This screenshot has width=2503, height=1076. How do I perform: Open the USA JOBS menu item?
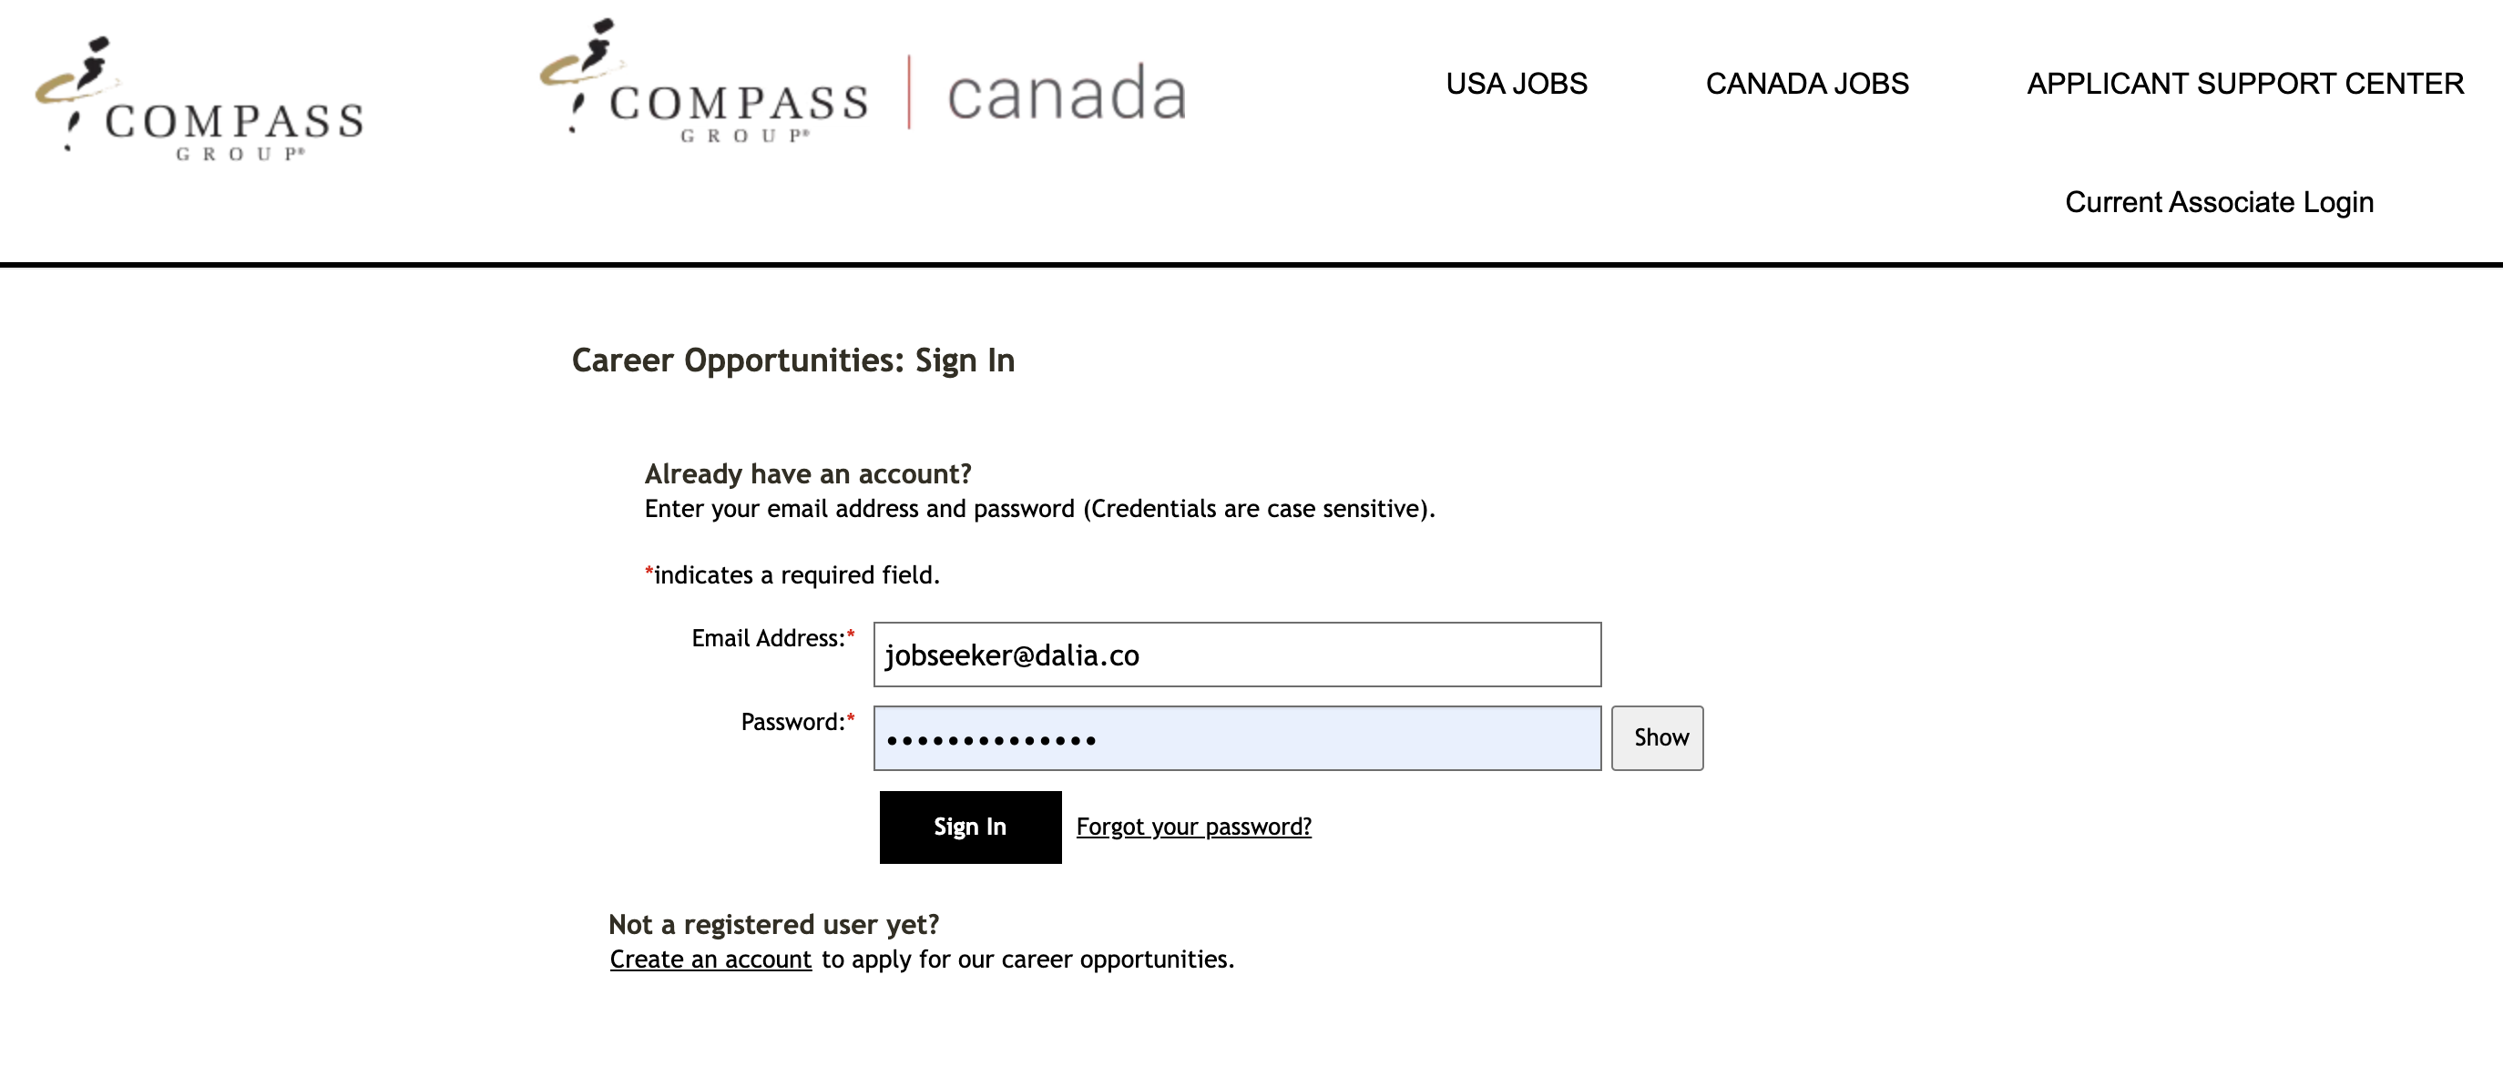pyautogui.click(x=1516, y=84)
